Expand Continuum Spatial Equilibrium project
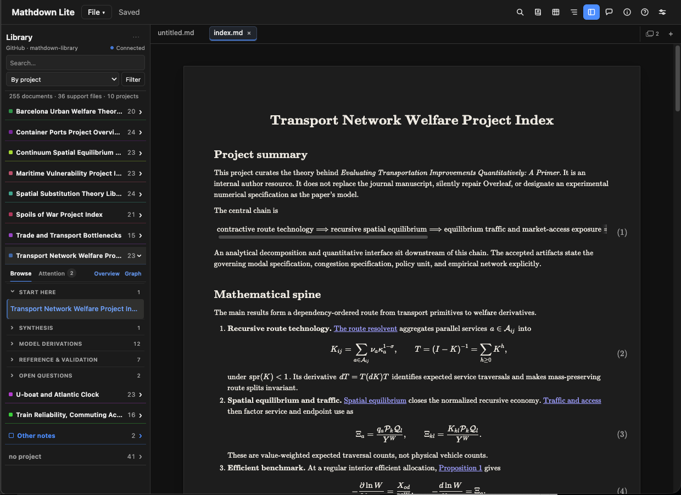This screenshot has width=681, height=495. (75, 153)
